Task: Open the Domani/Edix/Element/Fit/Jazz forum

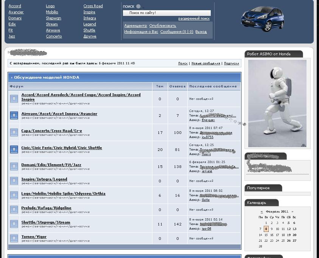Action: [x=51, y=165]
